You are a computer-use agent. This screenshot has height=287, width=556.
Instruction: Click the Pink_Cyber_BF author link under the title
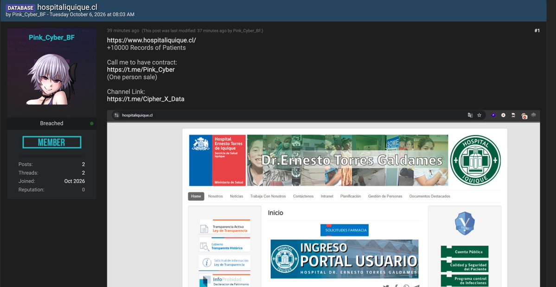(29, 14)
